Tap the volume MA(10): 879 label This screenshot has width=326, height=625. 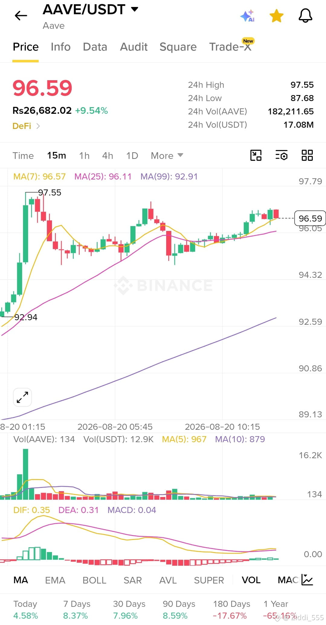click(x=240, y=439)
